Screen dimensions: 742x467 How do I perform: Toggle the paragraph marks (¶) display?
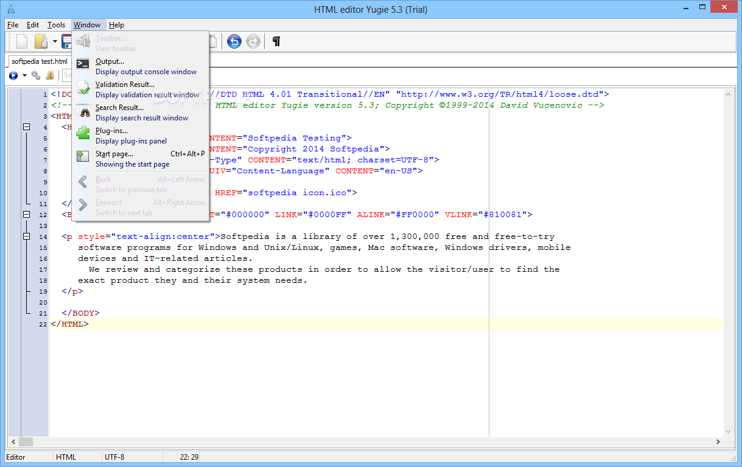coord(276,41)
